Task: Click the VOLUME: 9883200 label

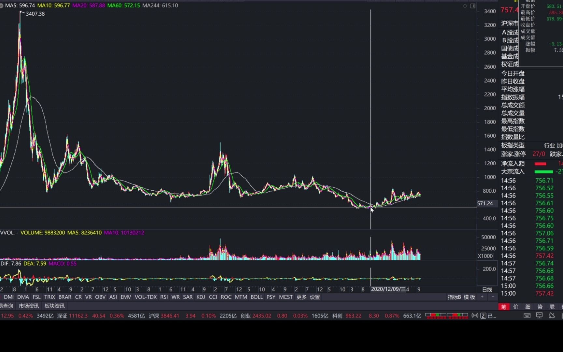Action: (x=43, y=232)
